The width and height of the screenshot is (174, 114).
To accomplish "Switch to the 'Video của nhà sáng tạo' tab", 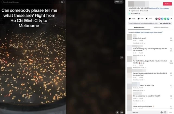I will 161,28.
